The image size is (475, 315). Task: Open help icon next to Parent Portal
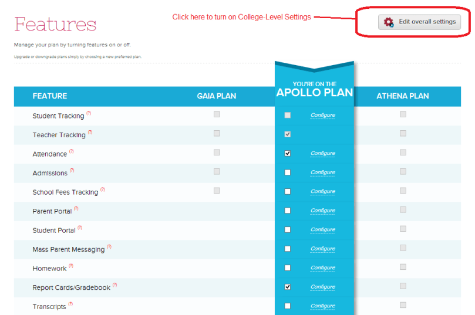point(76,208)
